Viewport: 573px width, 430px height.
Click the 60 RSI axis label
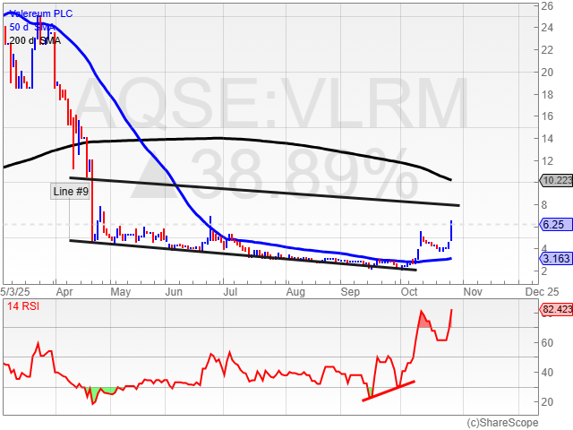547,343
